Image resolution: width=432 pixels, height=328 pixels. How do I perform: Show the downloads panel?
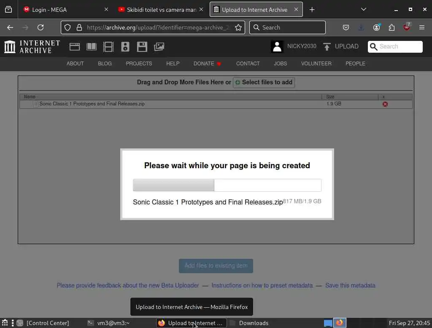click(x=361, y=27)
